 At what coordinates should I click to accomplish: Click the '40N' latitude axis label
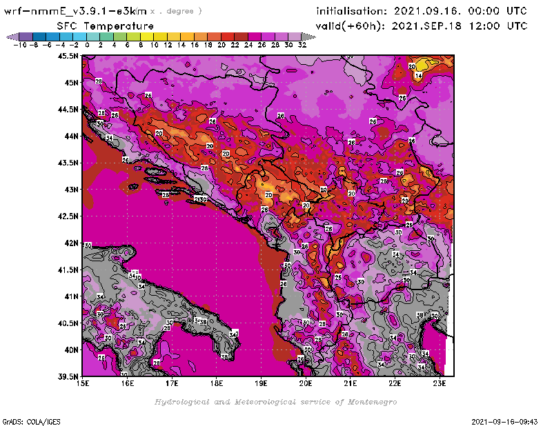(x=71, y=350)
